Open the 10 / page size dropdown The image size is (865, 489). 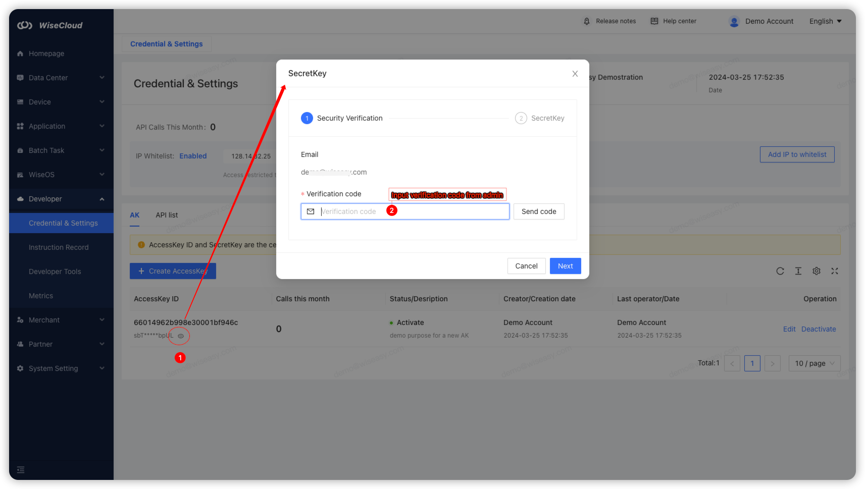(x=814, y=363)
